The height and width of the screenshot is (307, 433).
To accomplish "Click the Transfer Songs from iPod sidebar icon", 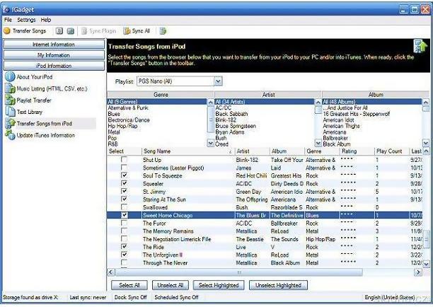I will 9,123.
